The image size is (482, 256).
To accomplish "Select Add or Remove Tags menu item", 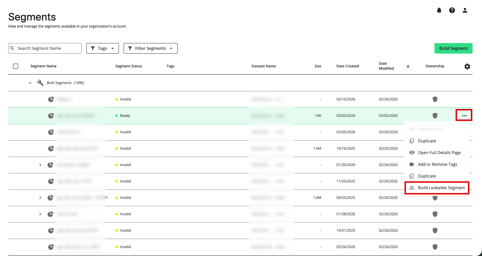I will (x=437, y=164).
